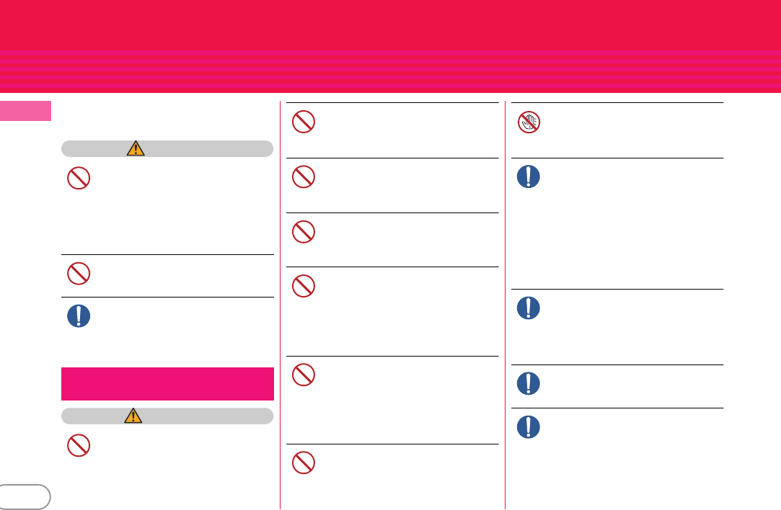Click the prohibition icon just above the left blue exclamation
The width and height of the screenshot is (781, 510).
point(79,273)
